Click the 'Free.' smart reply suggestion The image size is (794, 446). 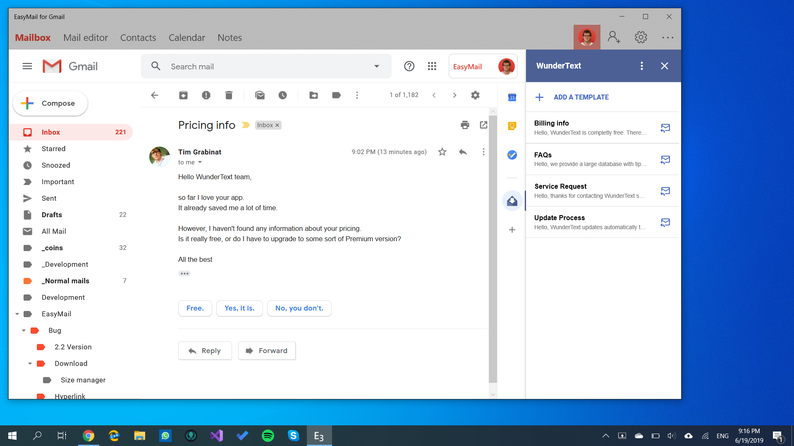click(195, 308)
